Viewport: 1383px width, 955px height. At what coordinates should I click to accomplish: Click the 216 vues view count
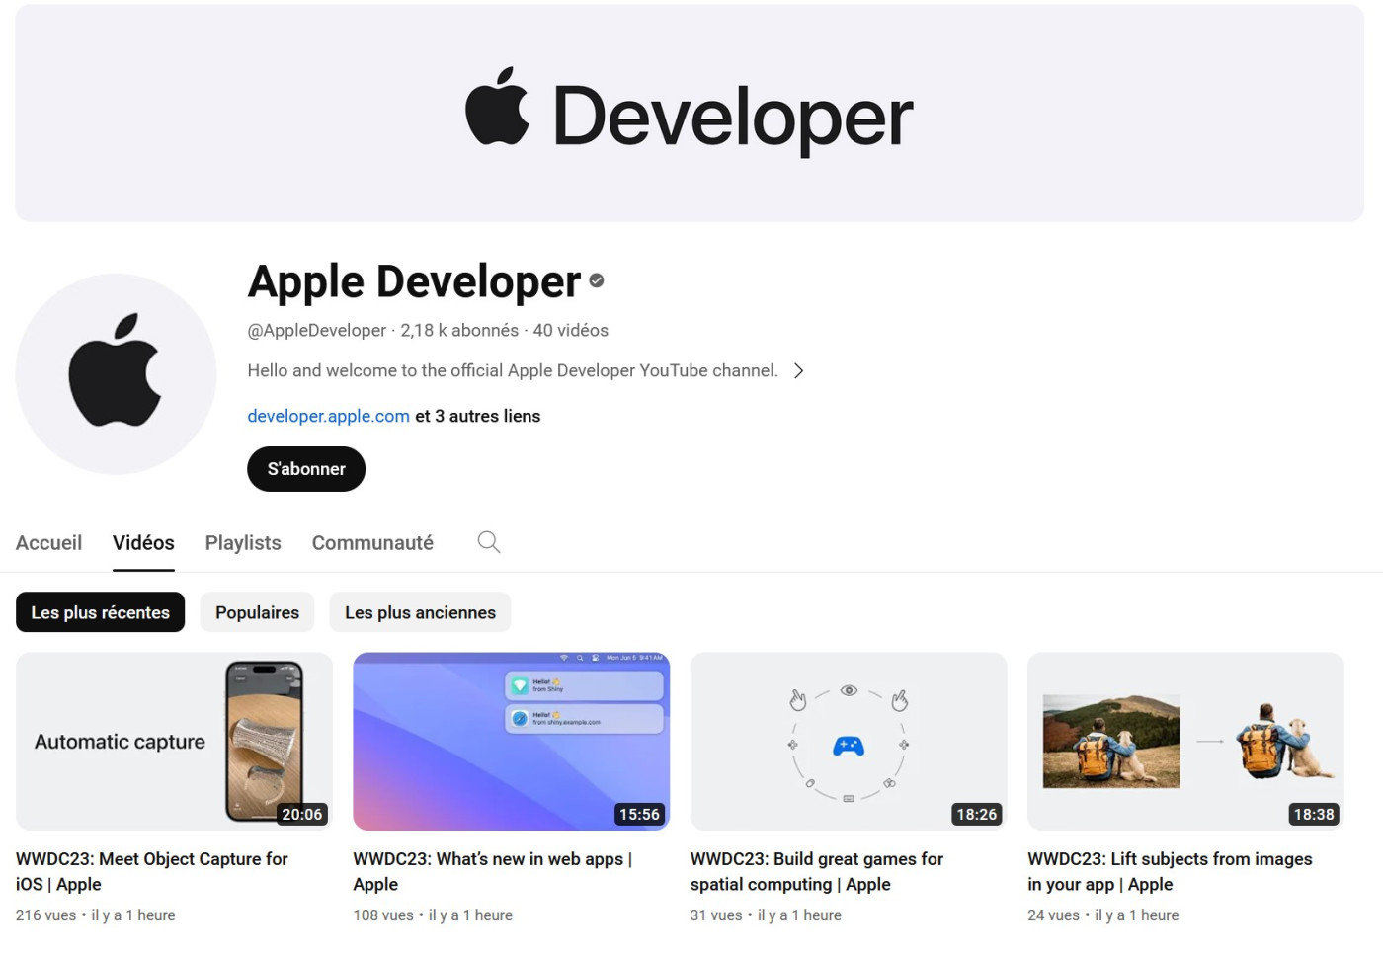tap(45, 915)
